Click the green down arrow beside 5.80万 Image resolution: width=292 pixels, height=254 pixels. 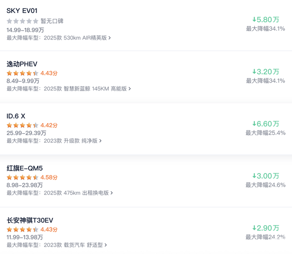(254, 20)
